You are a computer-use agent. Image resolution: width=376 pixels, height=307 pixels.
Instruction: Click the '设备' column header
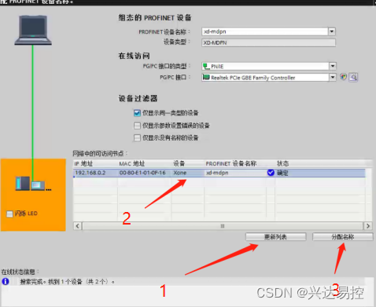[179, 163]
